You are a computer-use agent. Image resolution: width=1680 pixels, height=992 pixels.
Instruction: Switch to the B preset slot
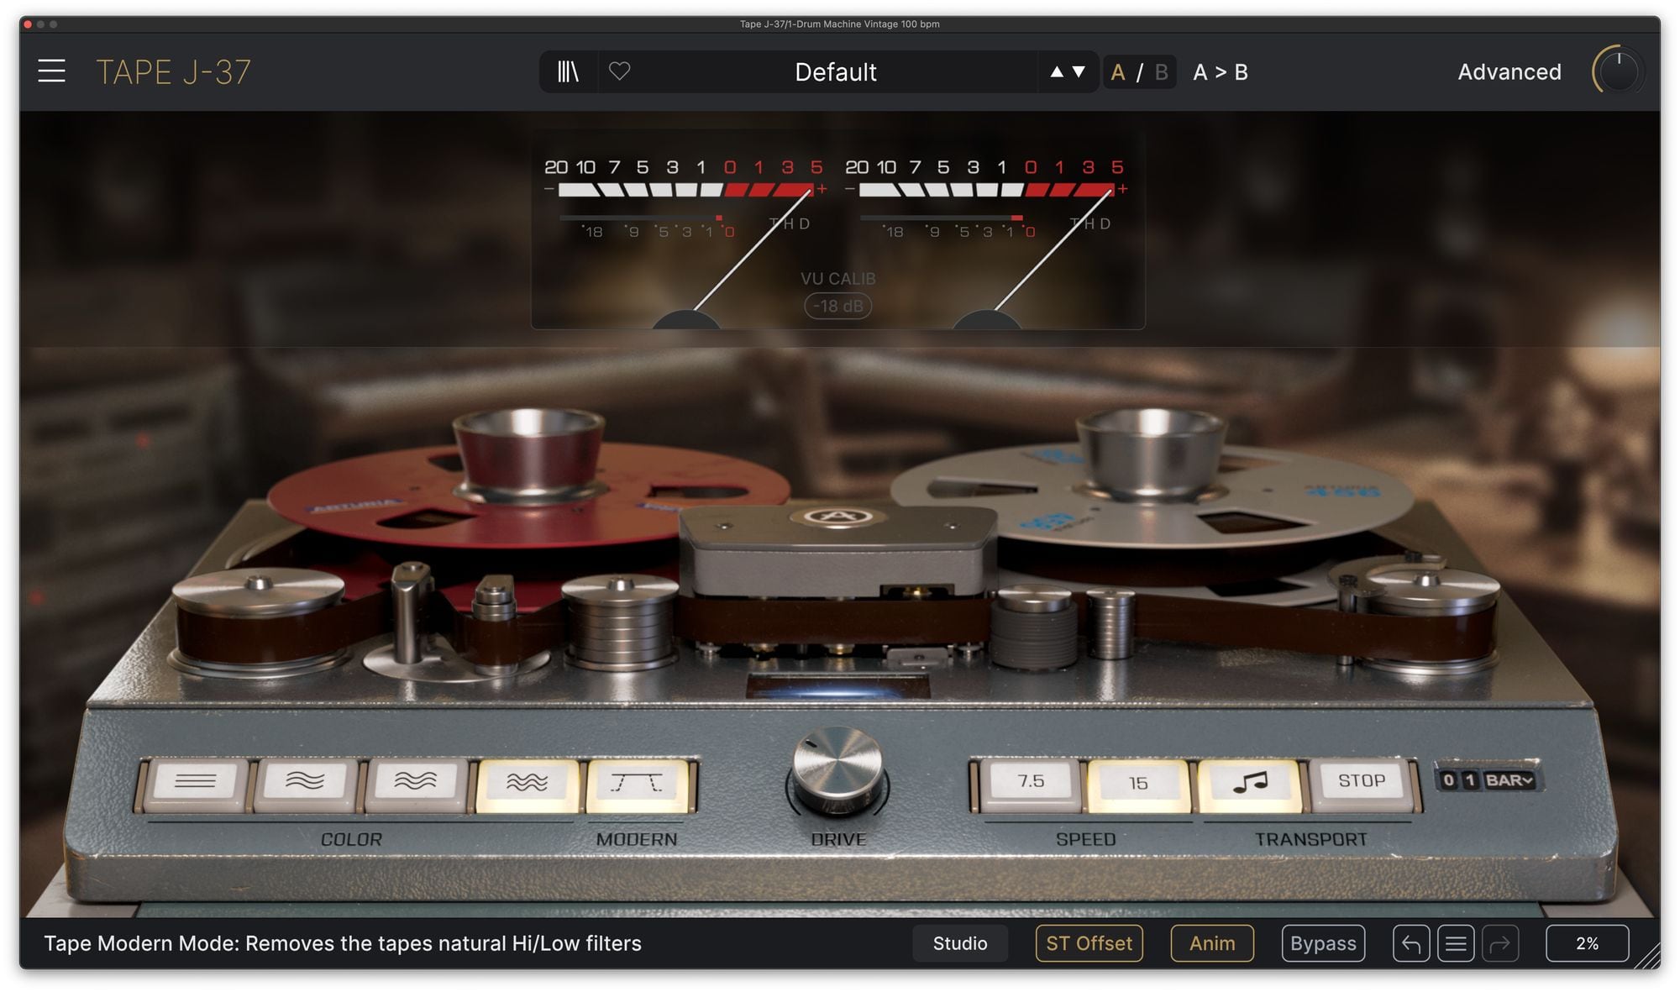[1161, 72]
